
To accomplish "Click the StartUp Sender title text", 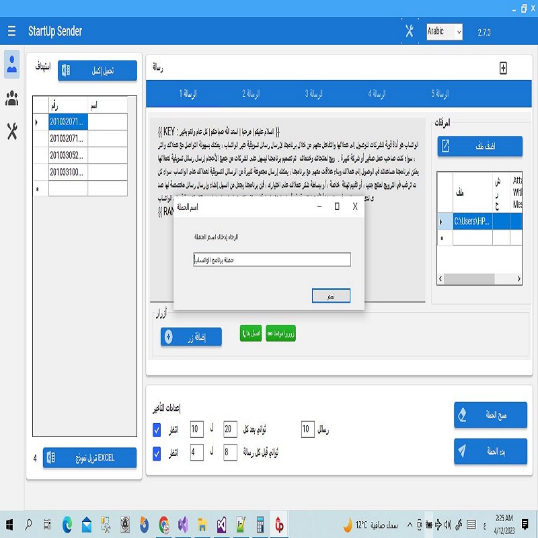I will 55,31.
